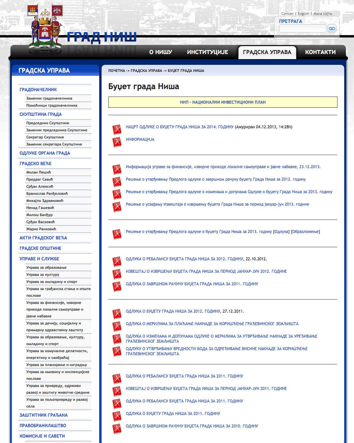Click into the ПРЕТРАГА search field

point(302,29)
